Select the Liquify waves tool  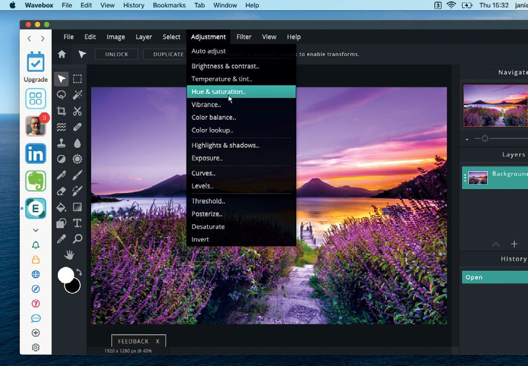click(61, 127)
